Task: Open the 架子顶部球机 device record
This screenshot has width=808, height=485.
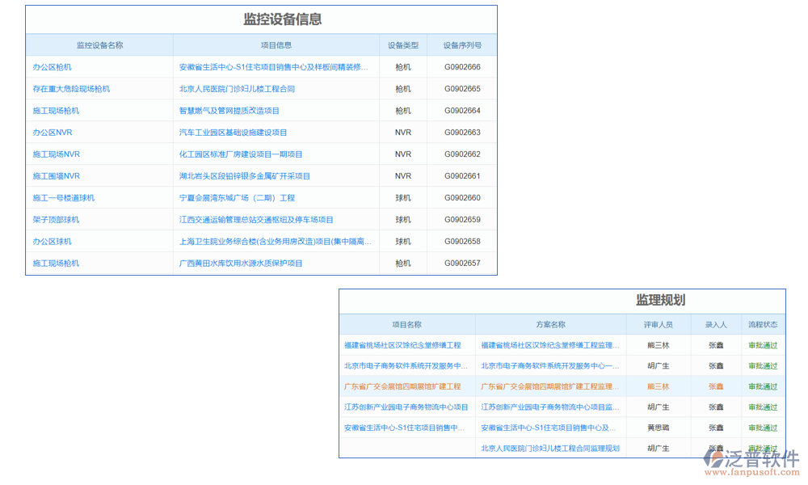Action: click(x=55, y=219)
